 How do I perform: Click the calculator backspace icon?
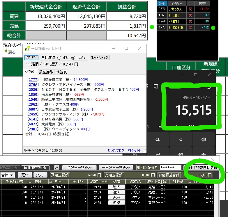tap(204, 139)
